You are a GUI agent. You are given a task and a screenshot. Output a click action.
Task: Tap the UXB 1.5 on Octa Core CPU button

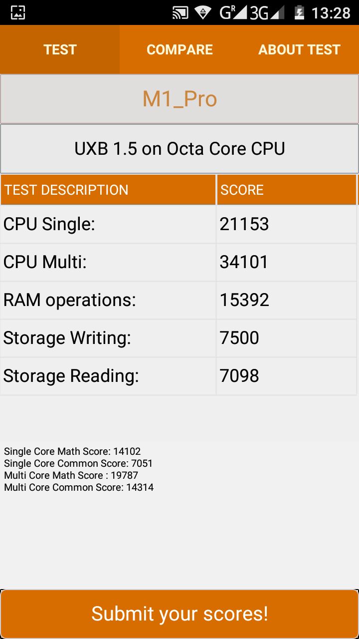179,149
